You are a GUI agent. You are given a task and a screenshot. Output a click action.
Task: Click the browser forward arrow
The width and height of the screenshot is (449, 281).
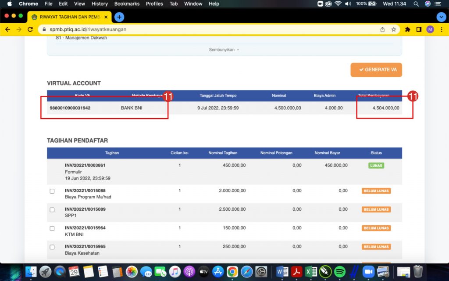pos(19,29)
